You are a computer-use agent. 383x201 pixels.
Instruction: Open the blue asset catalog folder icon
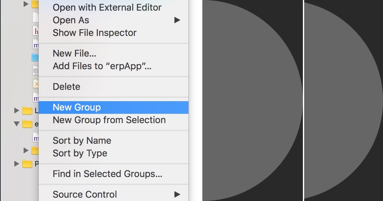pyautogui.click(x=35, y=58)
